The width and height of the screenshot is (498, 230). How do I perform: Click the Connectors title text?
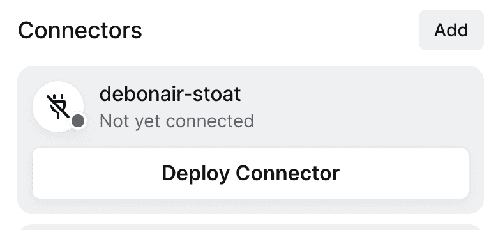point(80,31)
